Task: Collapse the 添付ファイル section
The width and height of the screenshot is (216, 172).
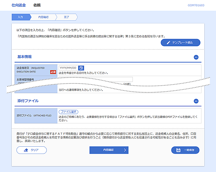Action: click(x=196, y=101)
